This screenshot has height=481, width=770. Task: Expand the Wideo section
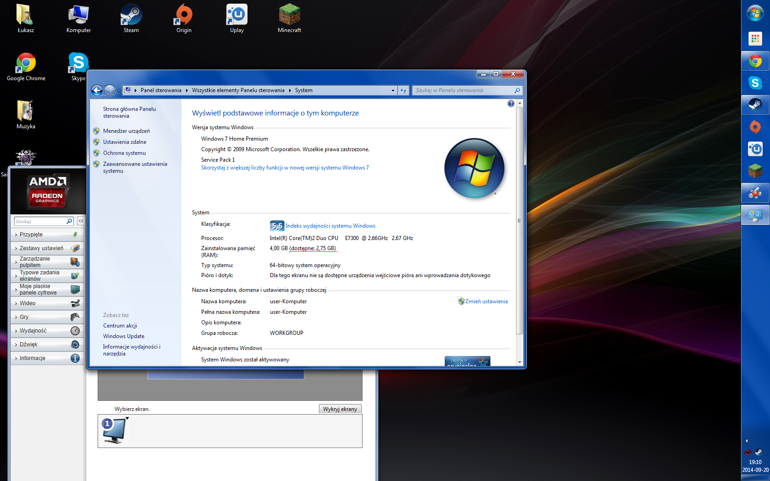coord(47,303)
